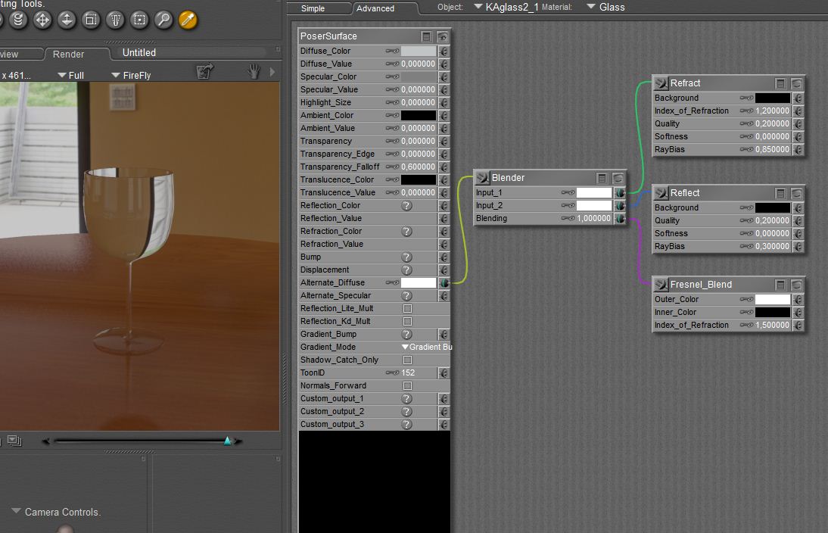Open the Ambient_Color black swatch

coord(419,116)
